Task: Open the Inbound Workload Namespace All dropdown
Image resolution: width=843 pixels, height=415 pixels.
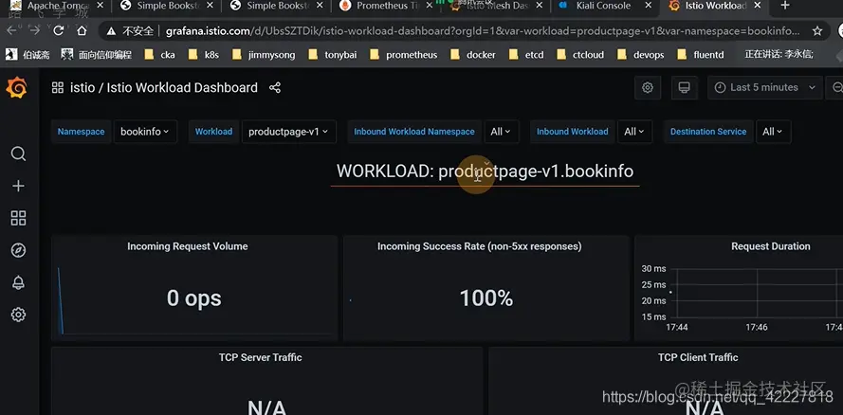Action: click(x=501, y=132)
